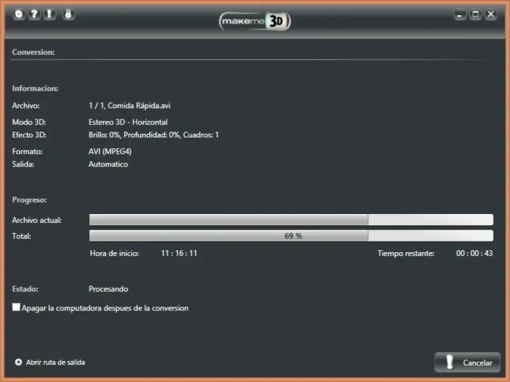The width and height of the screenshot is (510, 382).
Task: Click the Total progress bar showing 69 %
Action: coord(291,236)
